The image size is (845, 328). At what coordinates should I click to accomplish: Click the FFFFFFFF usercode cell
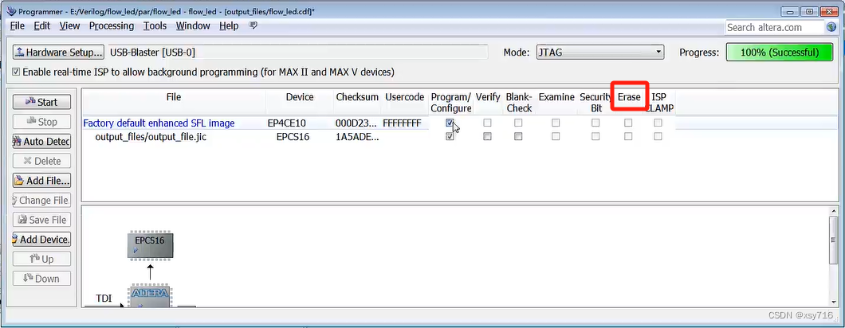click(402, 123)
